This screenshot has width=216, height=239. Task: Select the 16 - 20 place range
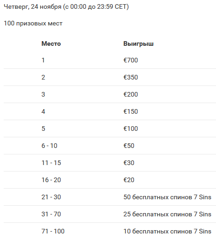click(51, 180)
